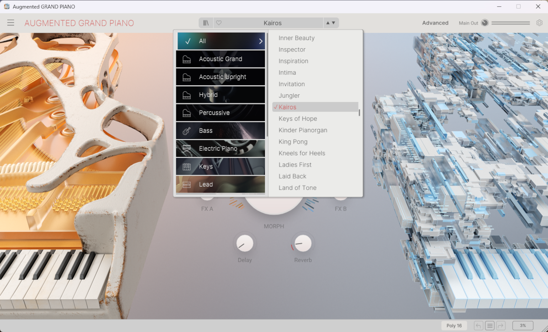Click the Bass guitar icon

[x=186, y=131]
